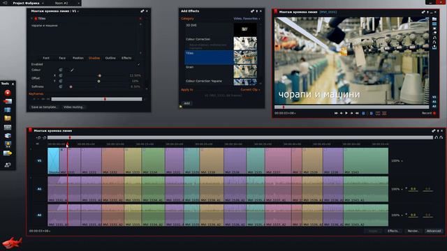Zoom in the timeline view

[39, 138]
